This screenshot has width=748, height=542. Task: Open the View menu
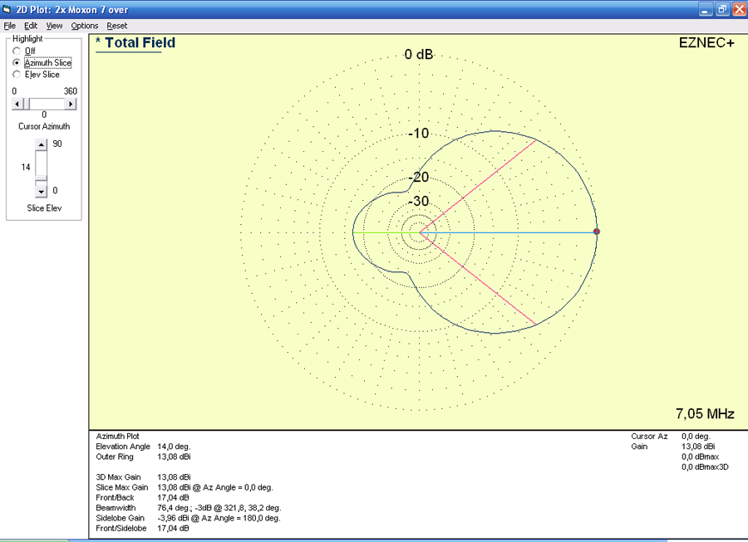click(54, 26)
